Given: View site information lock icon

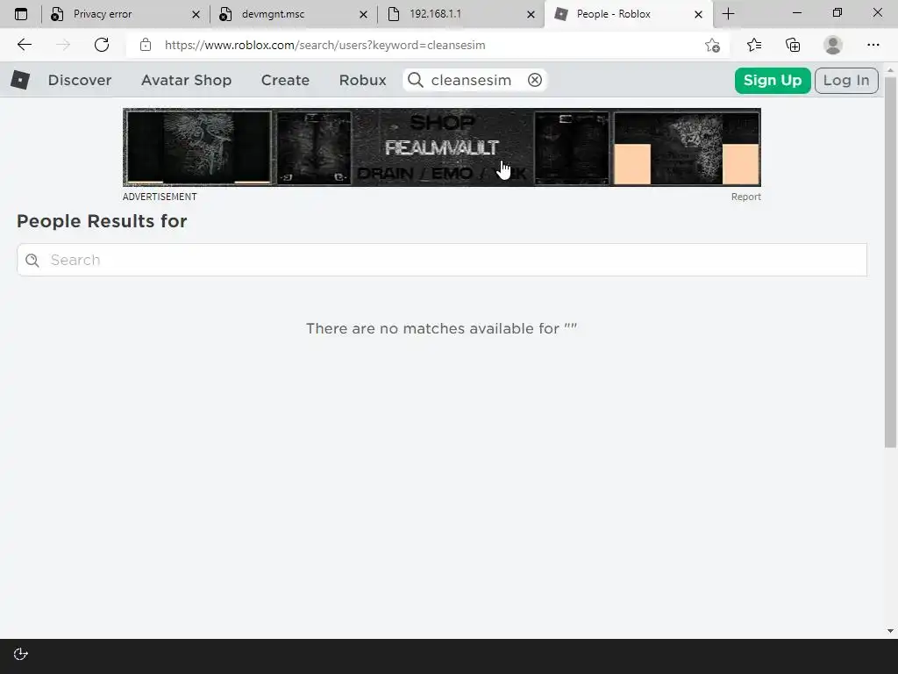Looking at the screenshot, I should pos(146,45).
